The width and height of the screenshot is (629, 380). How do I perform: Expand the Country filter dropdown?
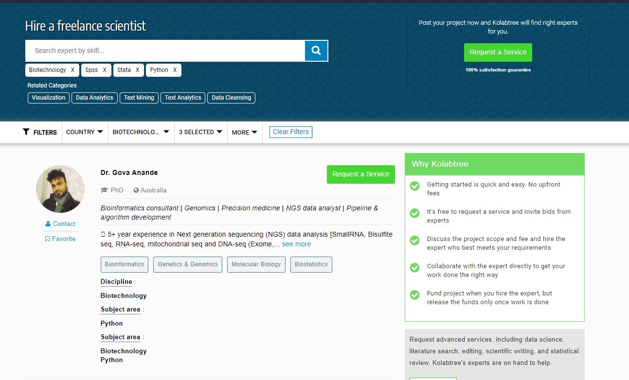pyautogui.click(x=85, y=132)
